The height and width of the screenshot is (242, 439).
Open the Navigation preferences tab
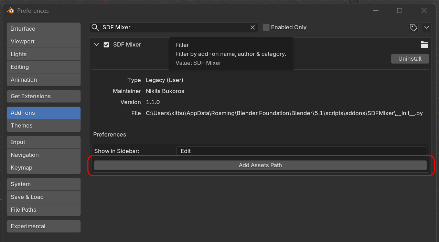(44, 155)
